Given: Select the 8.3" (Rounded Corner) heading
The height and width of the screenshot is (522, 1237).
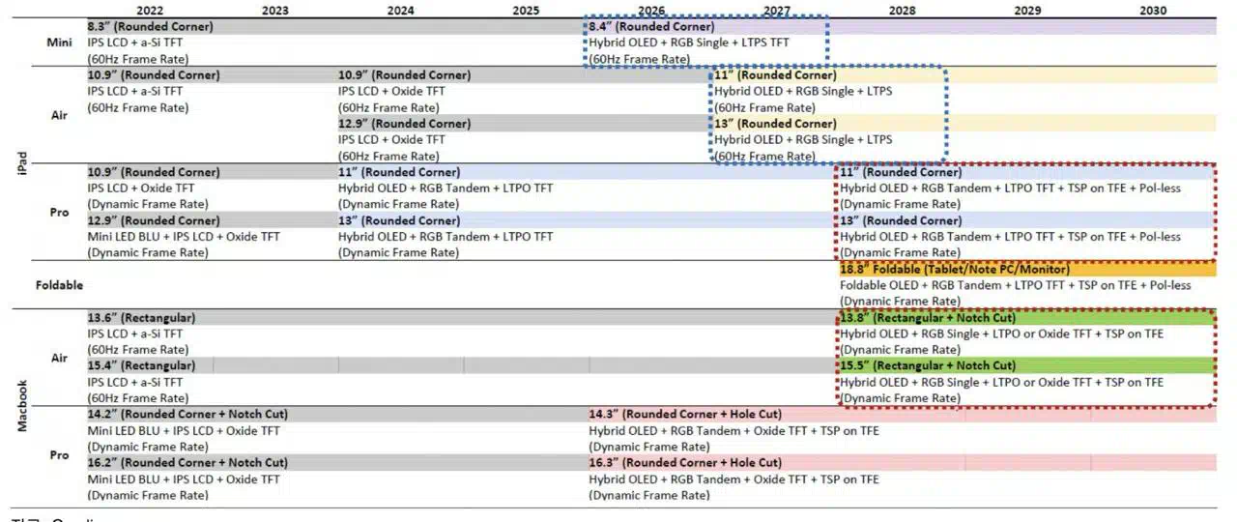Looking at the screenshot, I should click(x=151, y=27).
